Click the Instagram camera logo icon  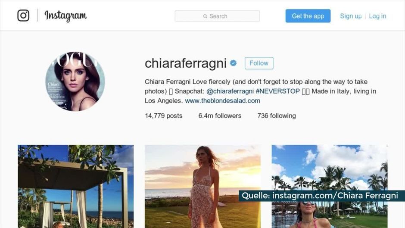pyautogui.click(x=23, y=16)
